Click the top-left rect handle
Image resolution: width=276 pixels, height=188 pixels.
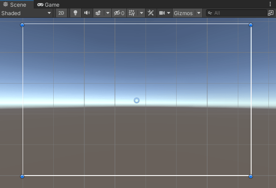pos(23,25)
